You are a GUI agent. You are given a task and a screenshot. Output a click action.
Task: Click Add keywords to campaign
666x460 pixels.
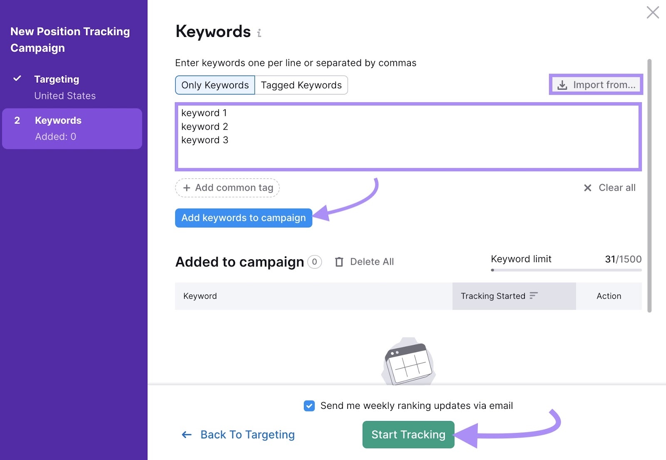244,217
